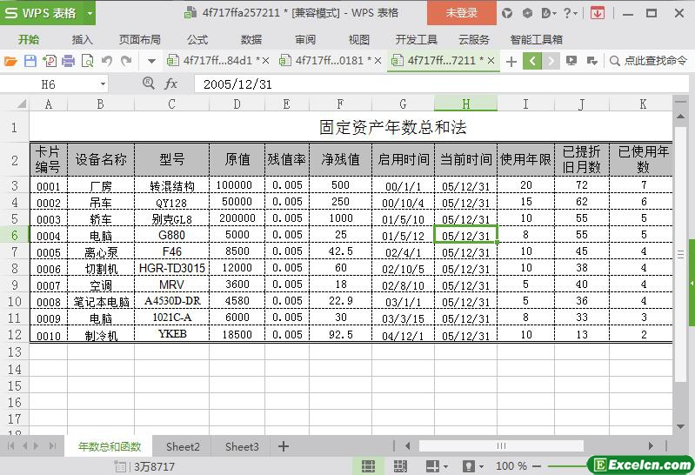695x475 pixels.
Task: Open file with the folder icon
Action: [10, 61]
